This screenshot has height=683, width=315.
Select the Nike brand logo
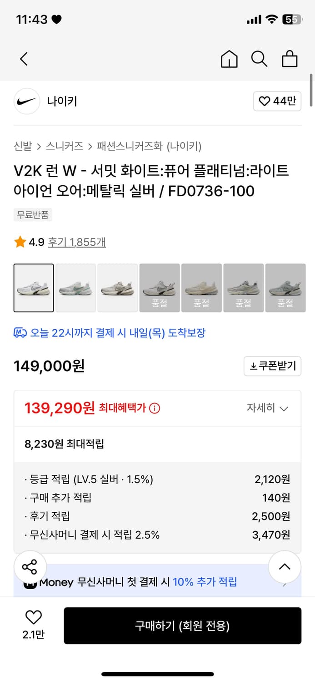click(26, 101)
